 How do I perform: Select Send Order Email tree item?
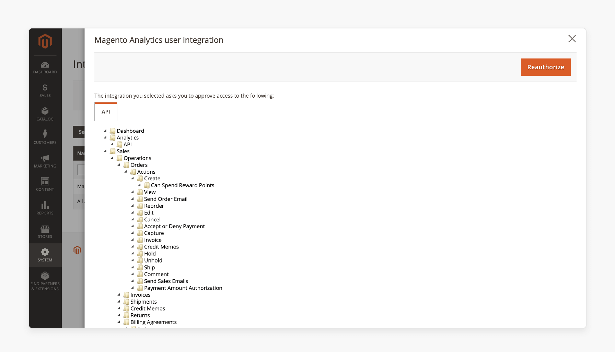[x=166, y=199]
